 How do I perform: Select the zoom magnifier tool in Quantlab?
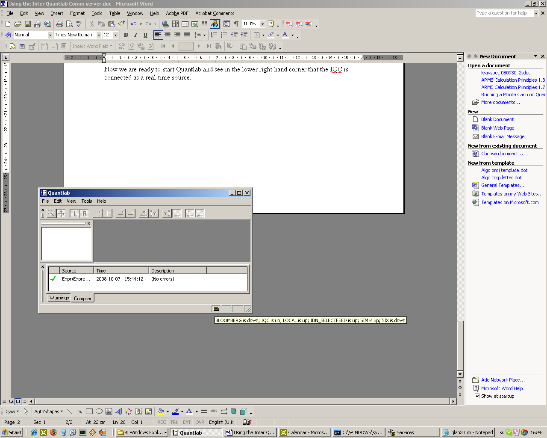coord(51,213)
